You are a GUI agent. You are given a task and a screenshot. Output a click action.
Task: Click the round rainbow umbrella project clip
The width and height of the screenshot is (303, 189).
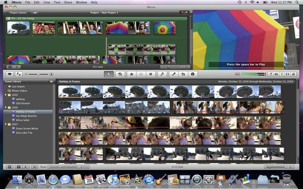tap(165, 28)
